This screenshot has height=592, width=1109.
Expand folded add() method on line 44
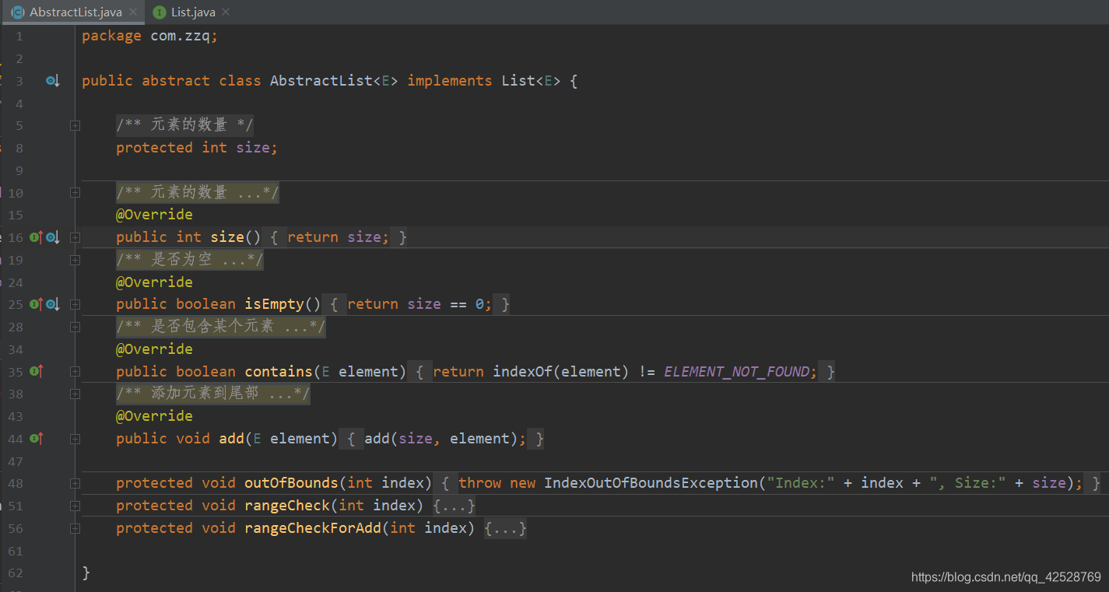tap(75, 439)
